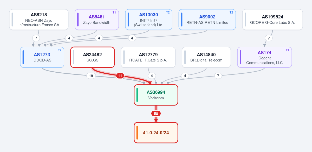Screen dimensions: 312x152
Task: Click the red 58 path count badge
Action: (156, 114)
